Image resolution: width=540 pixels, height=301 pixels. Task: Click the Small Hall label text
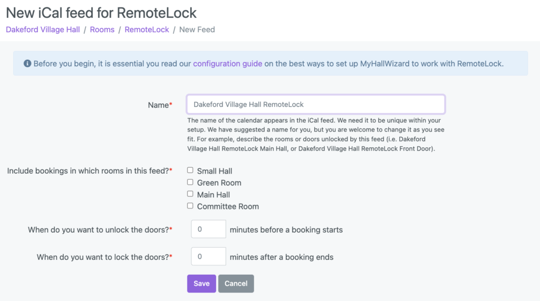coord(215,171)
